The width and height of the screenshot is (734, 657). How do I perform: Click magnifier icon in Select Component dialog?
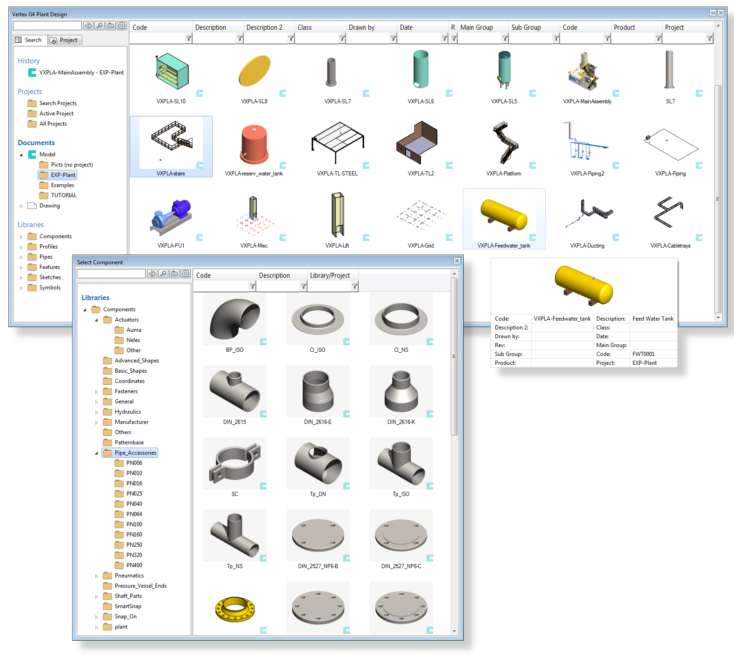tap(163, 274)
